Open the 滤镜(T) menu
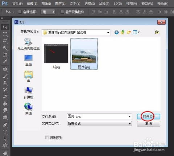This screenshot has width=174, height=156. point(104,4)
